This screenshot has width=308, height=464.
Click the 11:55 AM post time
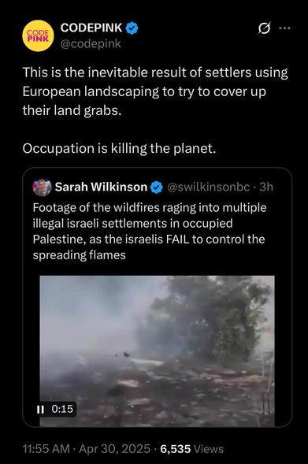point(46,449)
